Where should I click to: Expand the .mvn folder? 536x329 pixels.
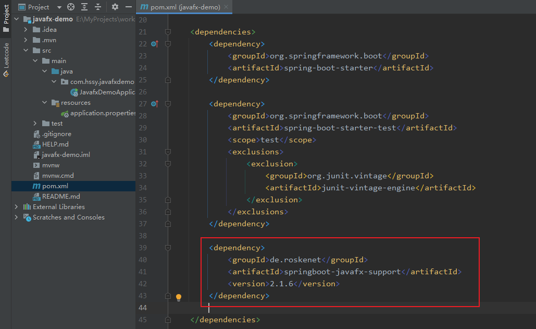(26, 40)
